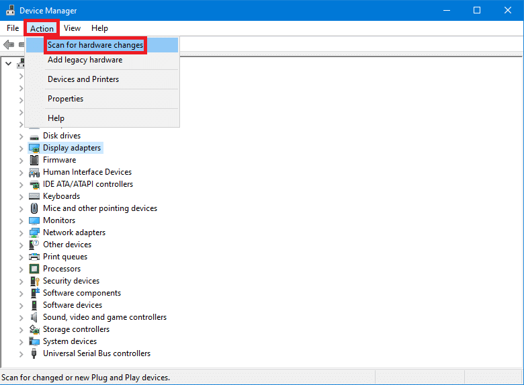The width and height of the screenshot is (524, 385).
Task: Click the Monitors icon
Action: click(34, 220)
